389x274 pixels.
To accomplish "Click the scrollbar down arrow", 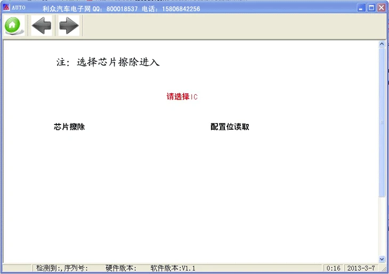I will click(382, 259).
